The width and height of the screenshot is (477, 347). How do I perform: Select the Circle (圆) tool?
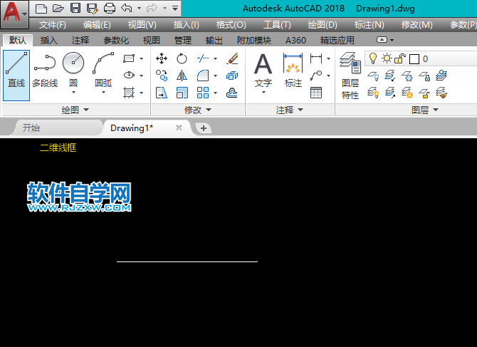(x=73, y=70)
